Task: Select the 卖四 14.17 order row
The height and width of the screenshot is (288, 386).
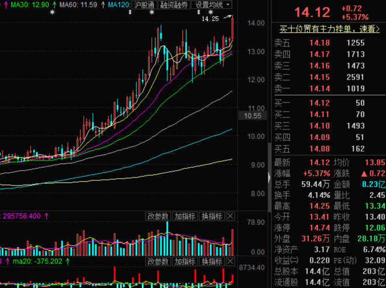Action: pyautogui.click(x=329, y=54)
